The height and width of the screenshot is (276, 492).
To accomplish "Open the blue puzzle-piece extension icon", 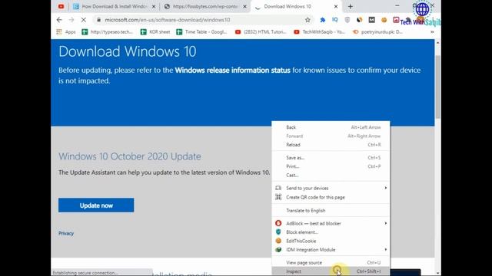I will 323,20.
